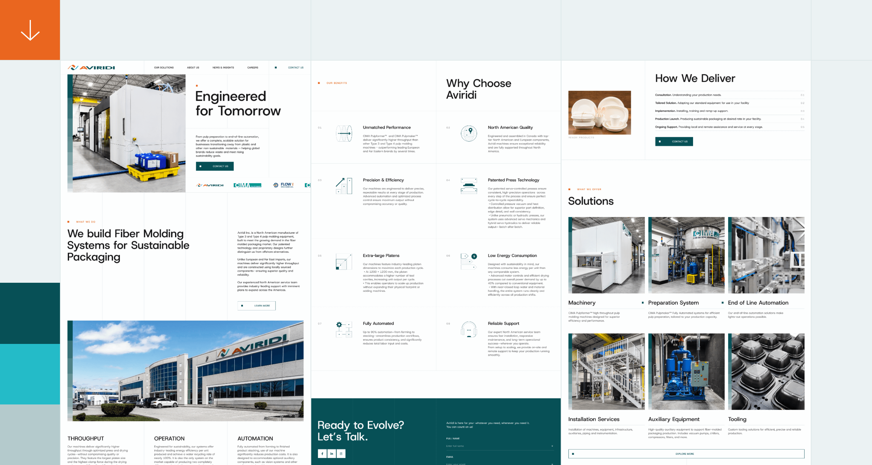
Task: Select the dark teal color swatch
Action: [30, 313]
